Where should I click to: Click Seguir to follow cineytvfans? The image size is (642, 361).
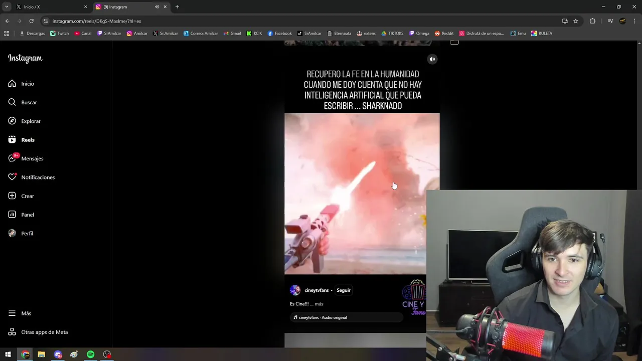point(344,290)
